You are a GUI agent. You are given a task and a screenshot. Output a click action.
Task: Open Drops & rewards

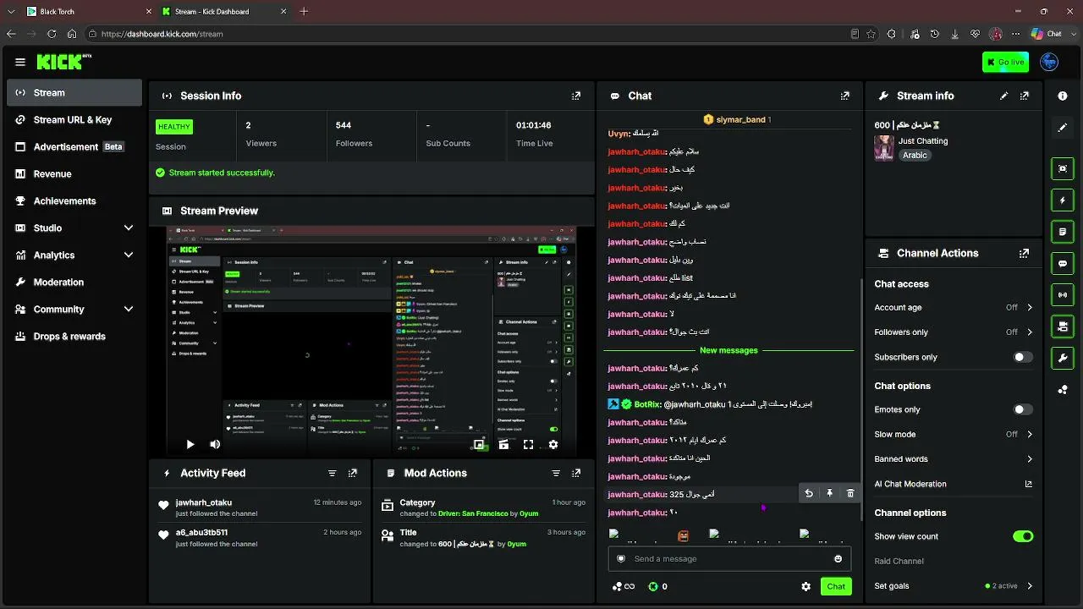click(x=74, y=337)
